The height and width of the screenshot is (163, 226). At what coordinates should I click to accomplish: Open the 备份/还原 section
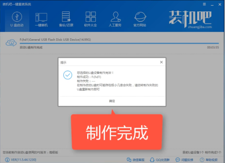[66, 19]
